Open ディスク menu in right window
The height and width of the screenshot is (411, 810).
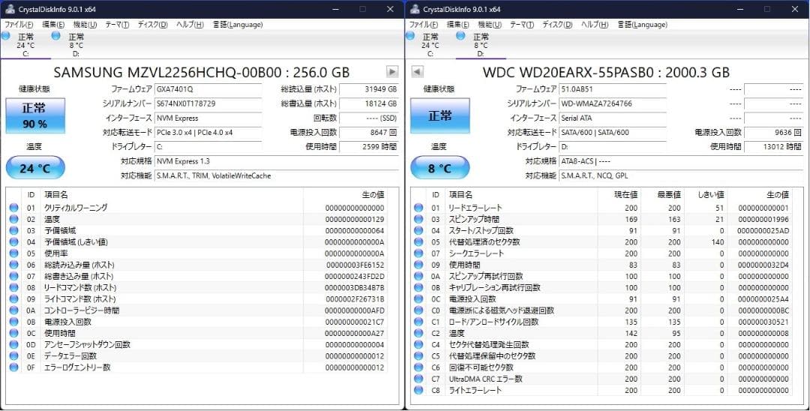[557, 24]
